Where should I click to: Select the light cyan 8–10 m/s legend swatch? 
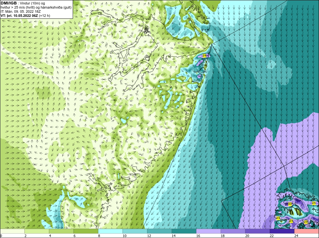110,231
